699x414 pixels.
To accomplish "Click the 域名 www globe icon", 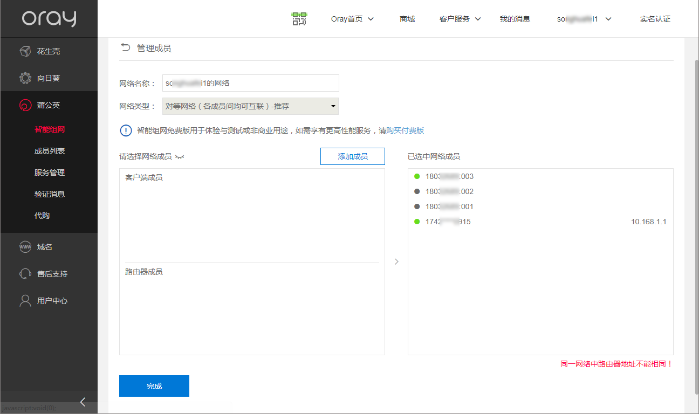I will pos(25,247).
